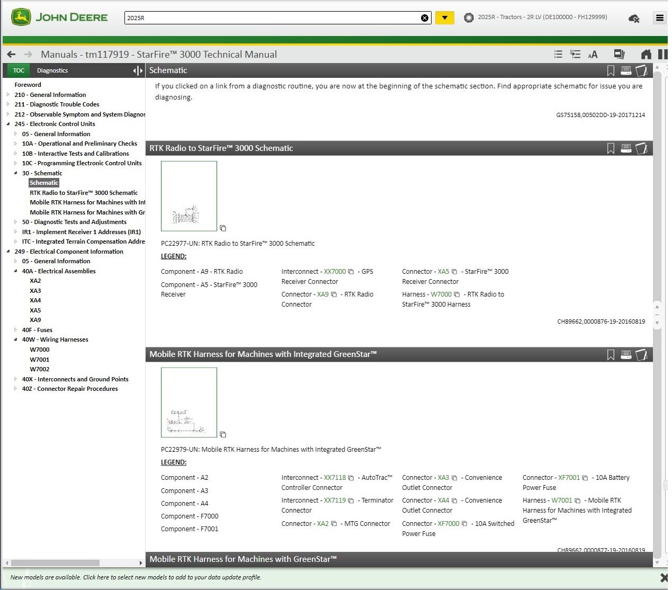Expand 210 - General Information tree node
672x590 pixels.
coord(8,95)
